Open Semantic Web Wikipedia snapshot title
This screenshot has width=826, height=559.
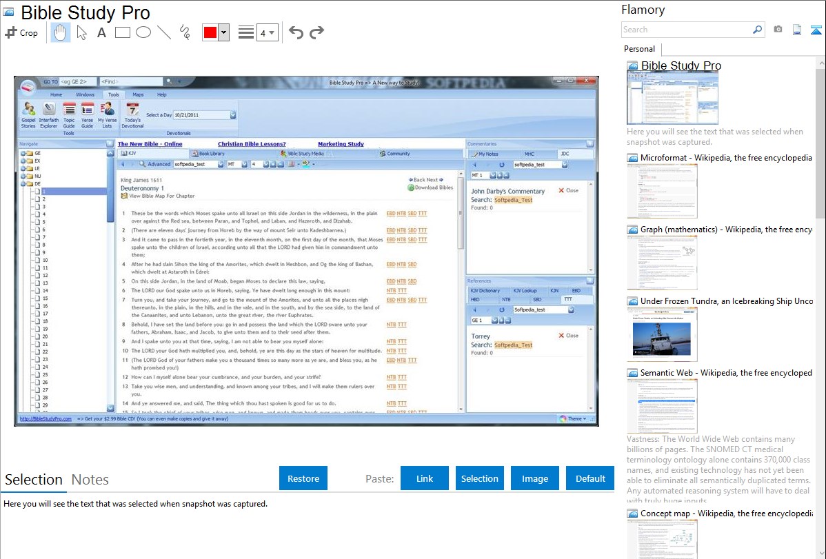[x=726, y=372]
